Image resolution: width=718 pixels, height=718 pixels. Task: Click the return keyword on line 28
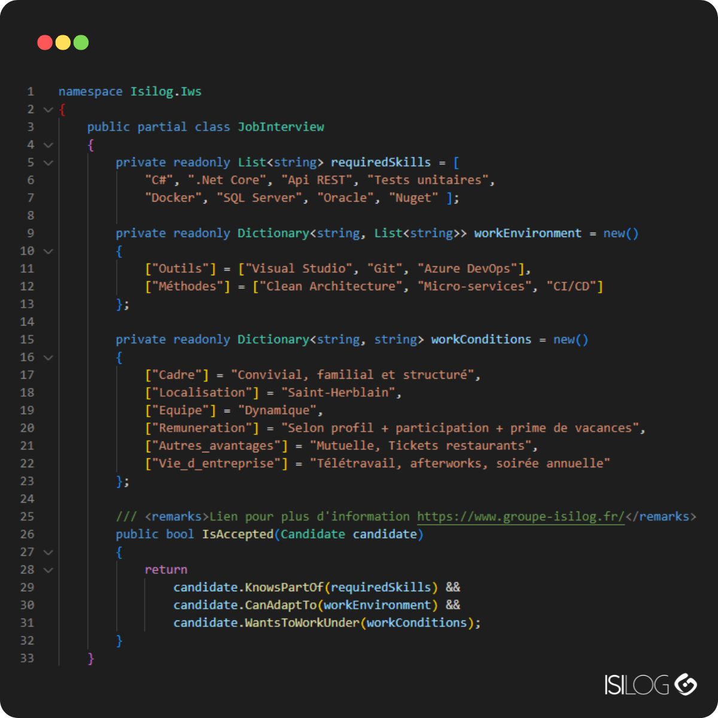coord(166,570)
